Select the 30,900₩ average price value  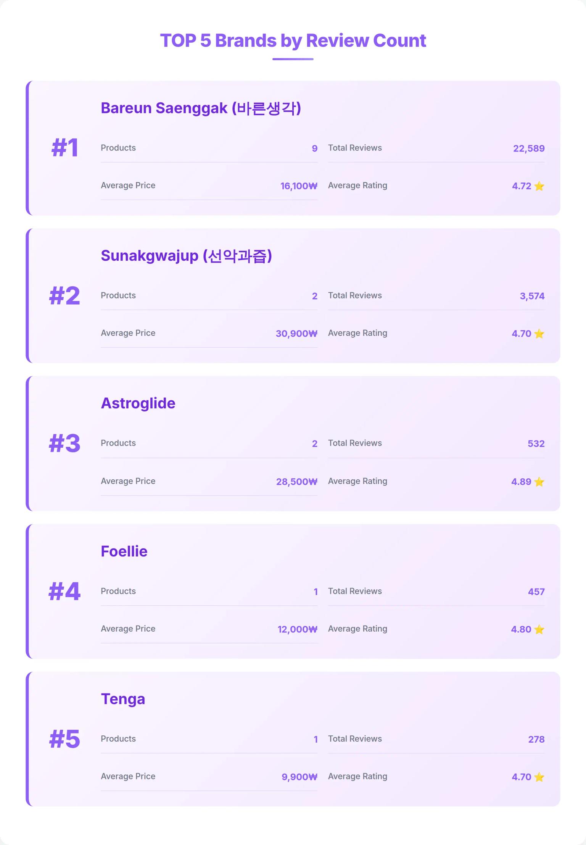tap(296, 334)
